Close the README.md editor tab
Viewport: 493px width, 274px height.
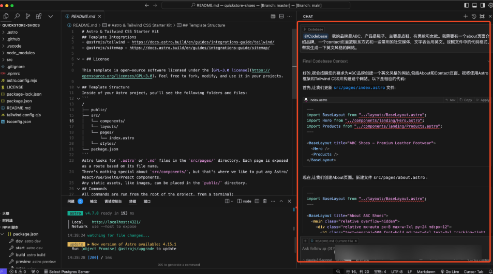click(99, 17)
